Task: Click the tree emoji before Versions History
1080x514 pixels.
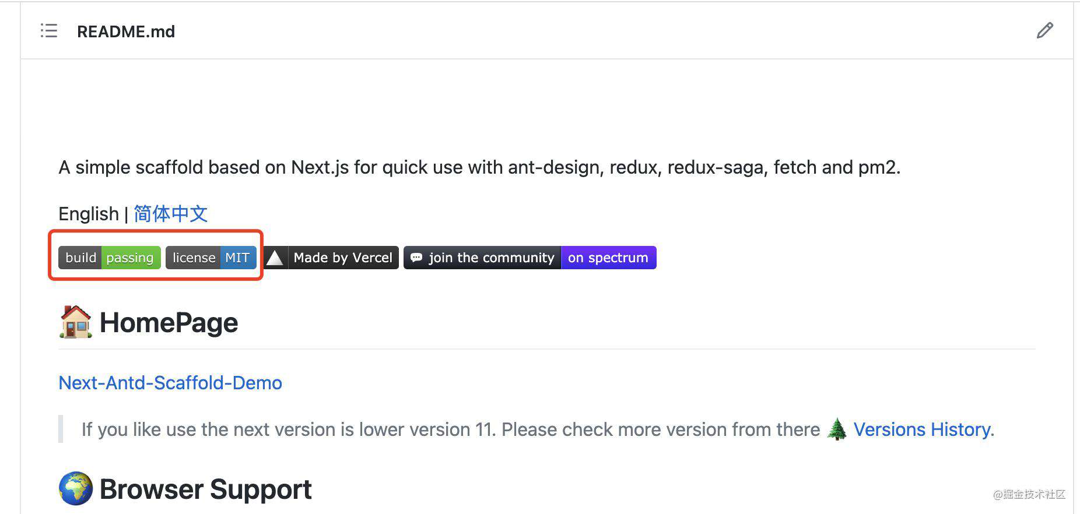Action: tap(837, 429)
